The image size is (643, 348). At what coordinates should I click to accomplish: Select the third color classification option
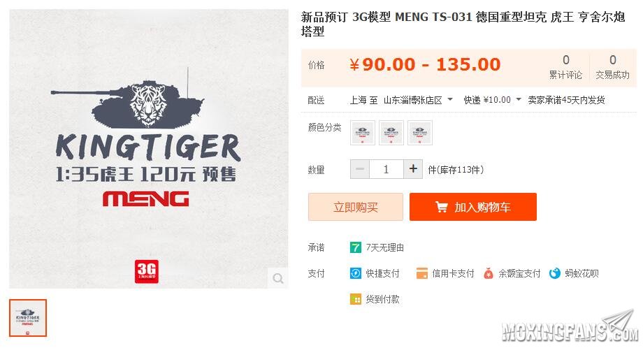[x=420, y=133]
